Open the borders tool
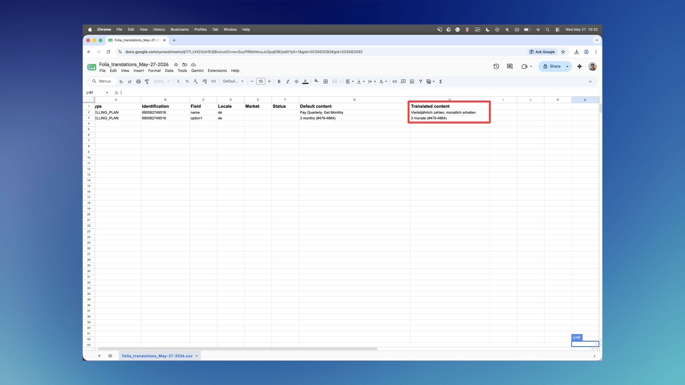 click(325, 81)
